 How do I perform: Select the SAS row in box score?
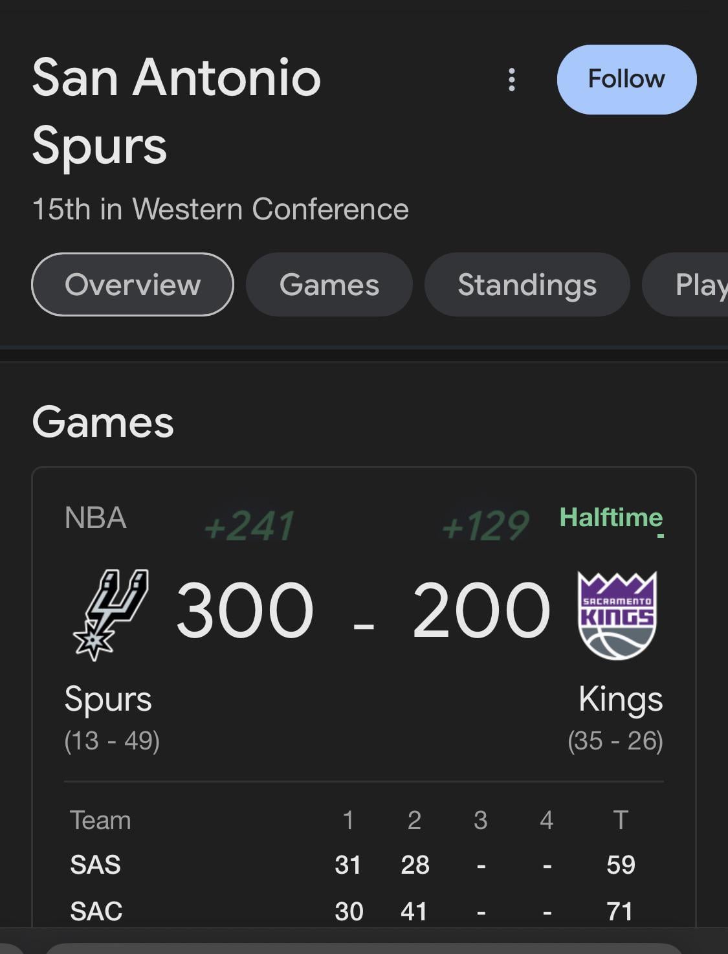tap(96, 865)
